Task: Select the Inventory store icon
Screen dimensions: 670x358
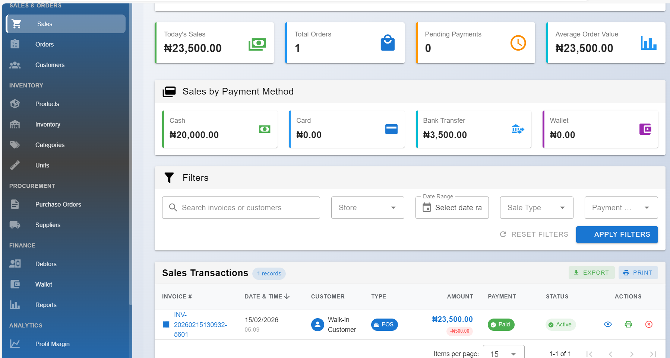Action: point(15,124)
